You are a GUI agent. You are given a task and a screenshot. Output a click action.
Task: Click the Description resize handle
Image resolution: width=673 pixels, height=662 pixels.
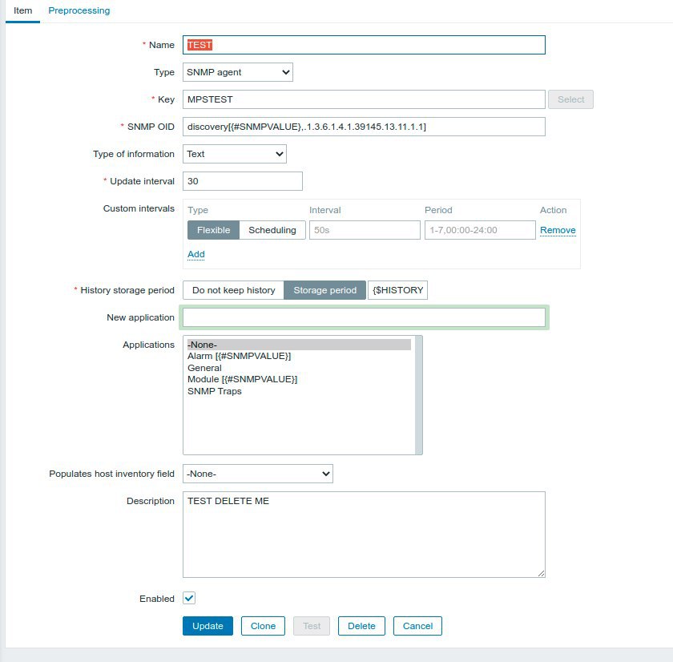[x=542, y=574]
